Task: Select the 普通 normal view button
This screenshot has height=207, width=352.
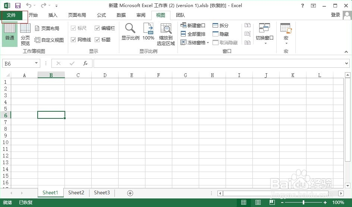Action: [x=10, y=34]
